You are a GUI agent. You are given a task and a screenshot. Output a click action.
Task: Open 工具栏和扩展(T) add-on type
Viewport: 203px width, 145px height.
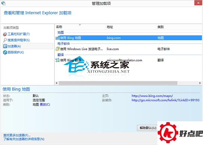click(19, 34)
